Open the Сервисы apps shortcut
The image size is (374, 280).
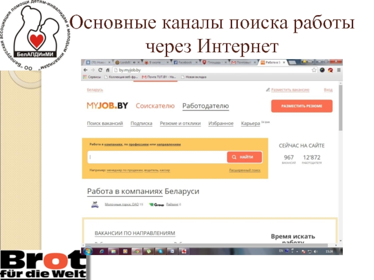click(92, 77)
